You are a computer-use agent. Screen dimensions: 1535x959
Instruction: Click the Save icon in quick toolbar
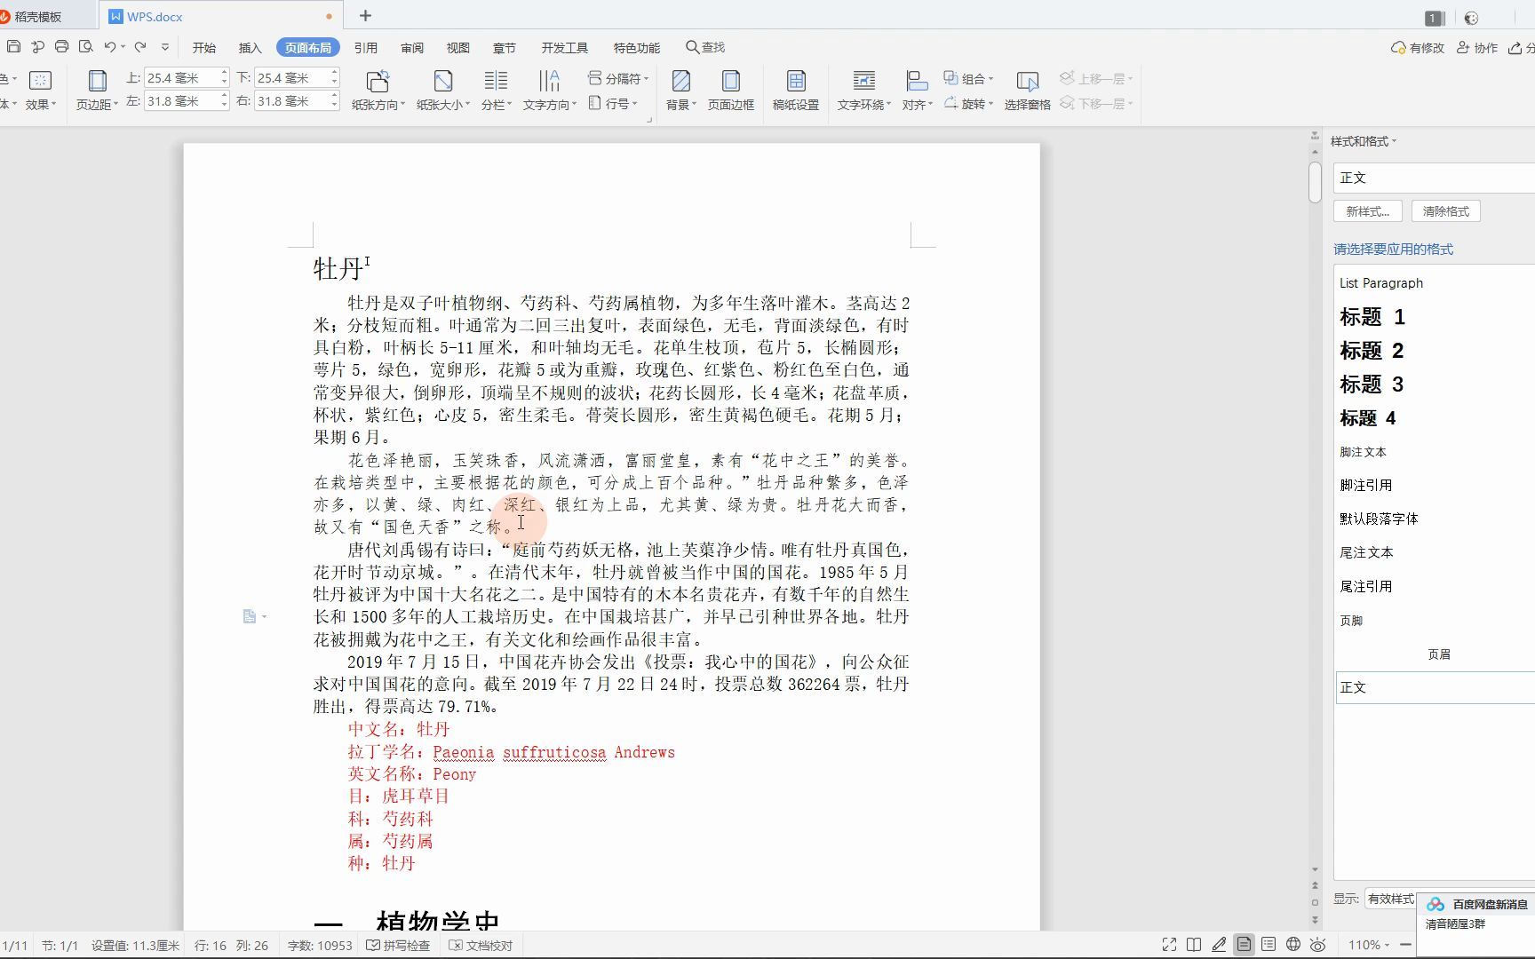click(13, 46)
